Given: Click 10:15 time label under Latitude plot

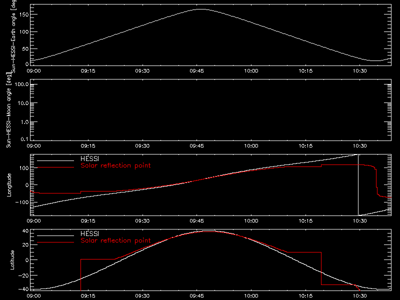Looking at the screenshot, I should (305, 296).
